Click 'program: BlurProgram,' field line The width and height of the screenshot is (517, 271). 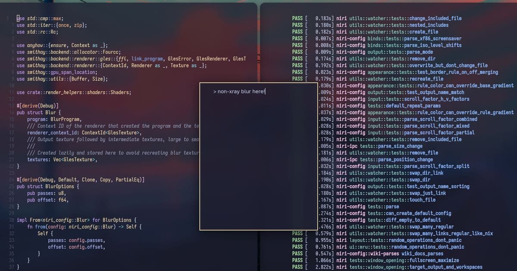click(x=54, y=119)
